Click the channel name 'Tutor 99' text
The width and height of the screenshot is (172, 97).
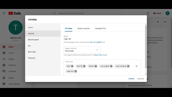coord(67,39)
